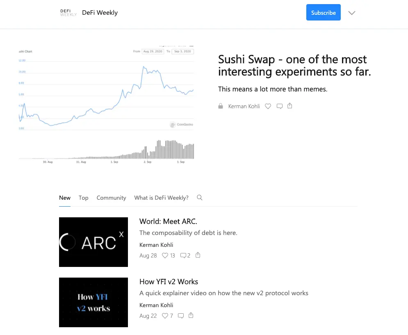Open the Sushi Swap article headline

[x=294, y=65]
